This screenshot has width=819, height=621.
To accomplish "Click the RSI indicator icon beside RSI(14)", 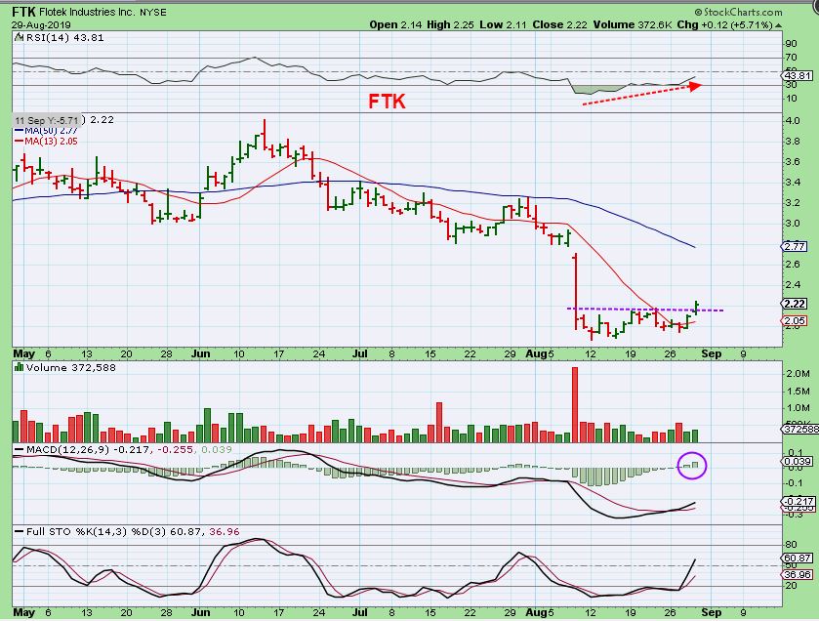I will (19, 37).
